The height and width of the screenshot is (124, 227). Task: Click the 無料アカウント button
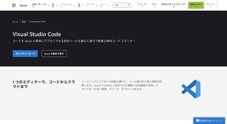click(x=196, y=5)
